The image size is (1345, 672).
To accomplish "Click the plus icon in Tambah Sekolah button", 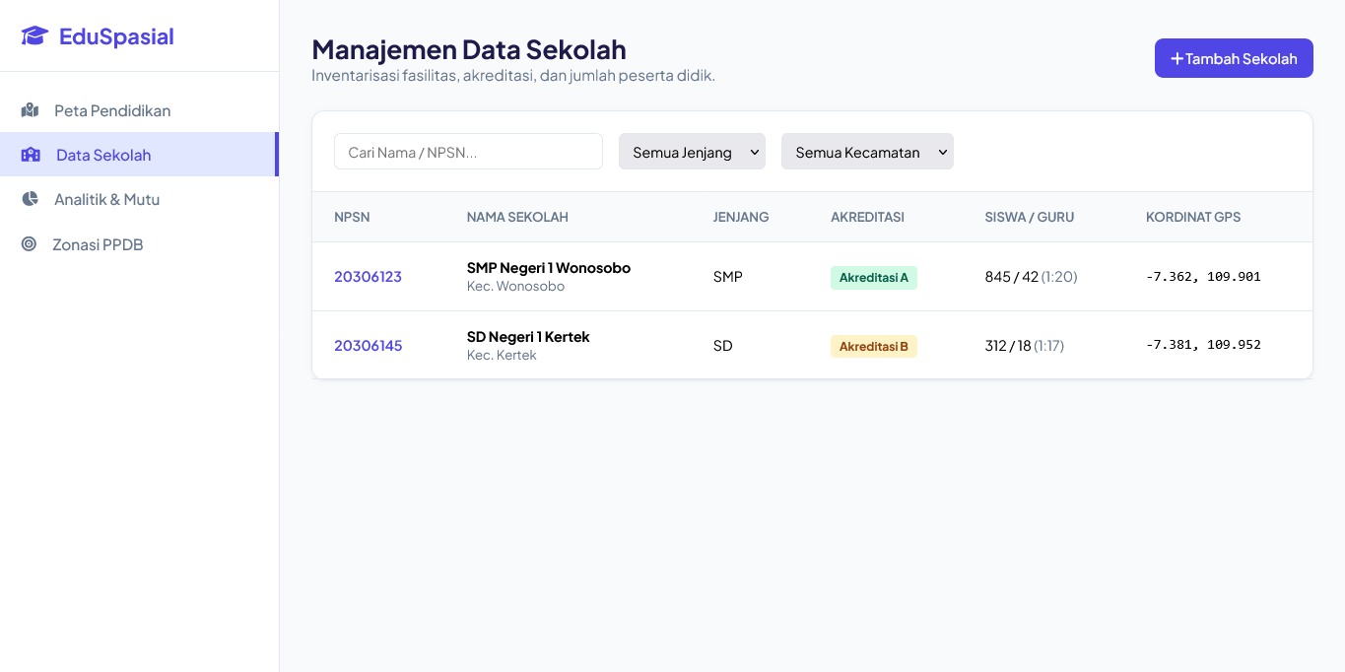I will [1177, 58].
